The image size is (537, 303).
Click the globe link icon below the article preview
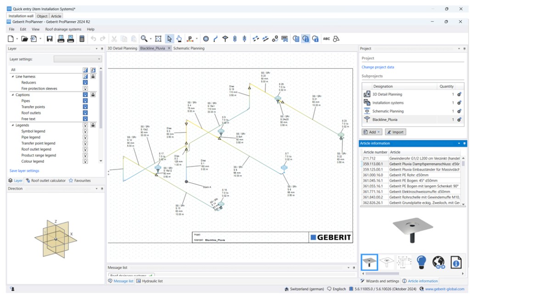tap(438, 262)
